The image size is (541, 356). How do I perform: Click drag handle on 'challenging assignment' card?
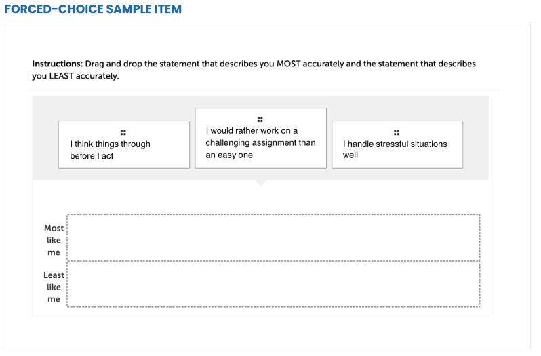(260, 119)
